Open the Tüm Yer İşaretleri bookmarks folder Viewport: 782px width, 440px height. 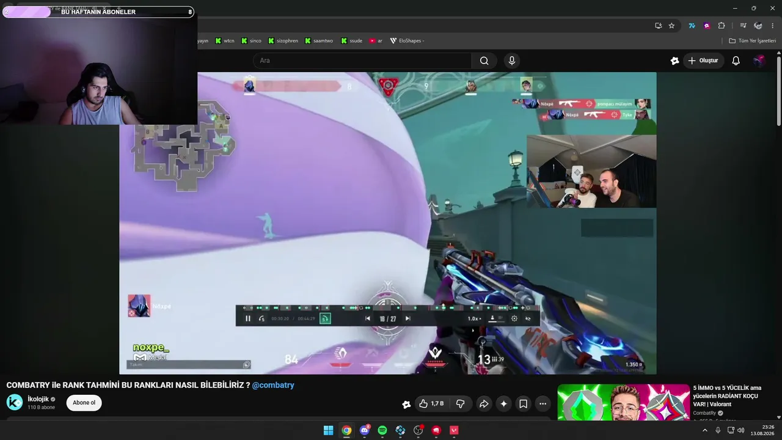click(753, 41)
